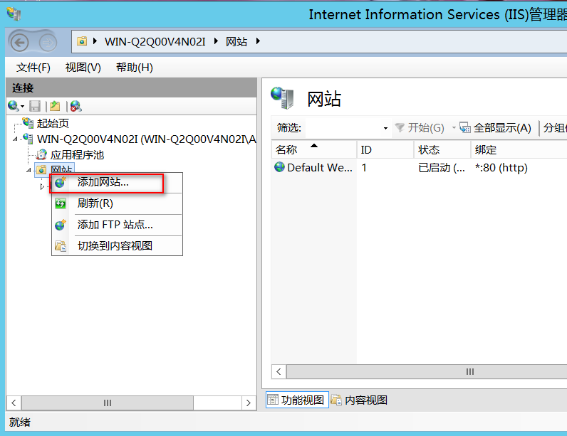Screen dimensions: 567x436
Task: Click the *:80 (http) binding cell
Action: pos(501,167)
